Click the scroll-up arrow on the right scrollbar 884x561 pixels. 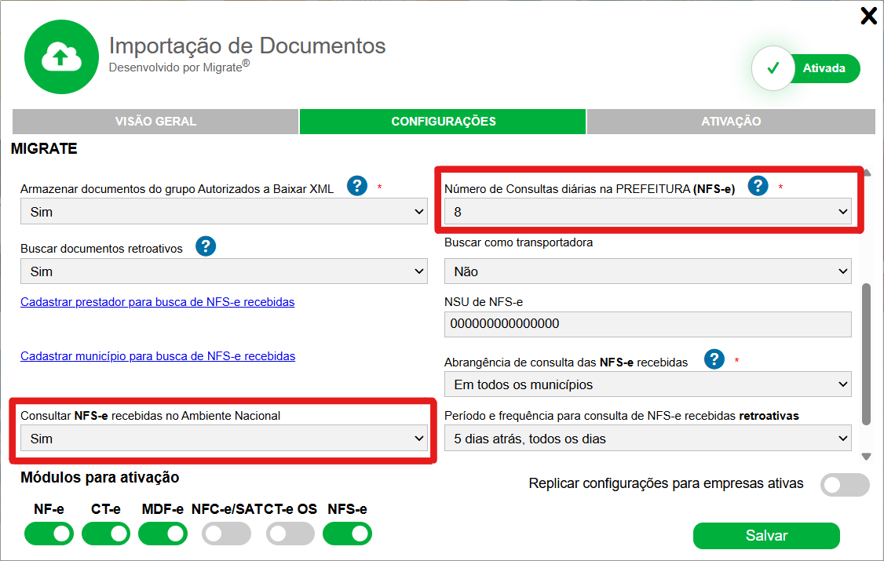tap(868, 170)
